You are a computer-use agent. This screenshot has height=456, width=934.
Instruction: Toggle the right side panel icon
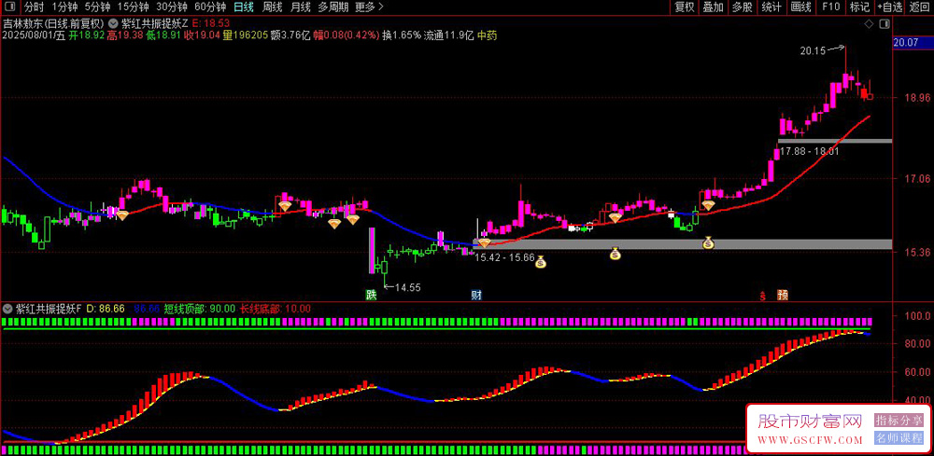885,24
